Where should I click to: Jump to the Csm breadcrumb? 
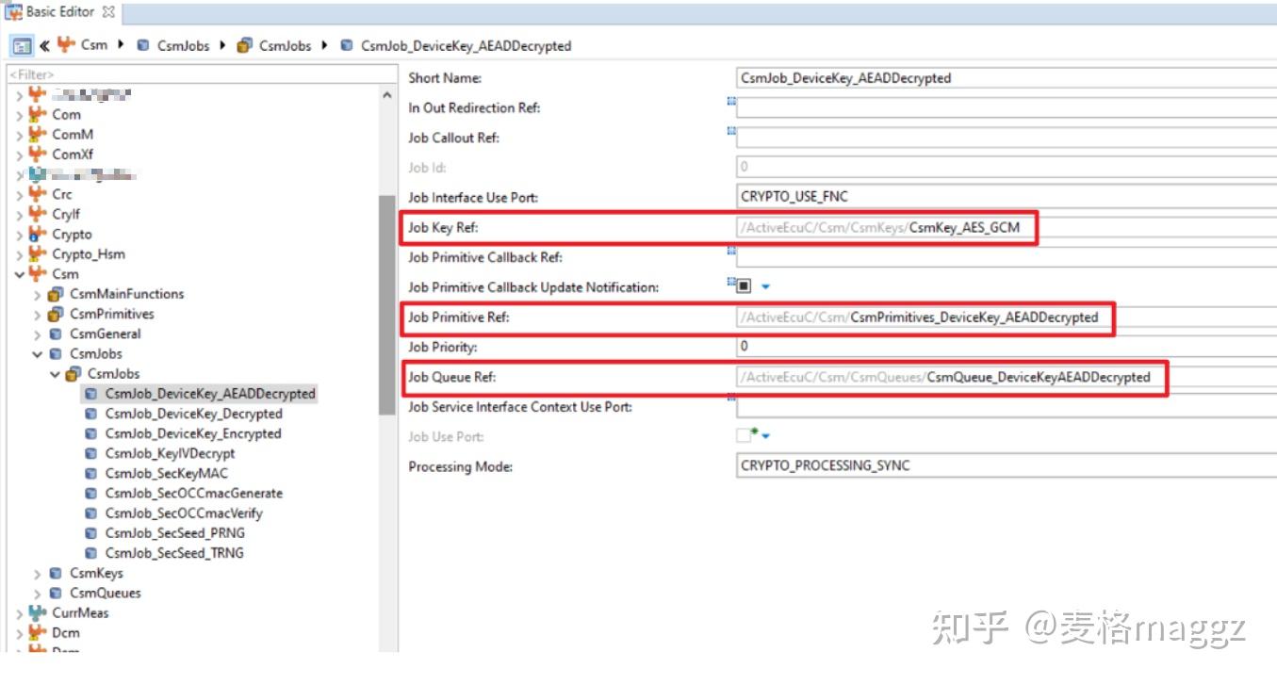(x=94, y=45)
